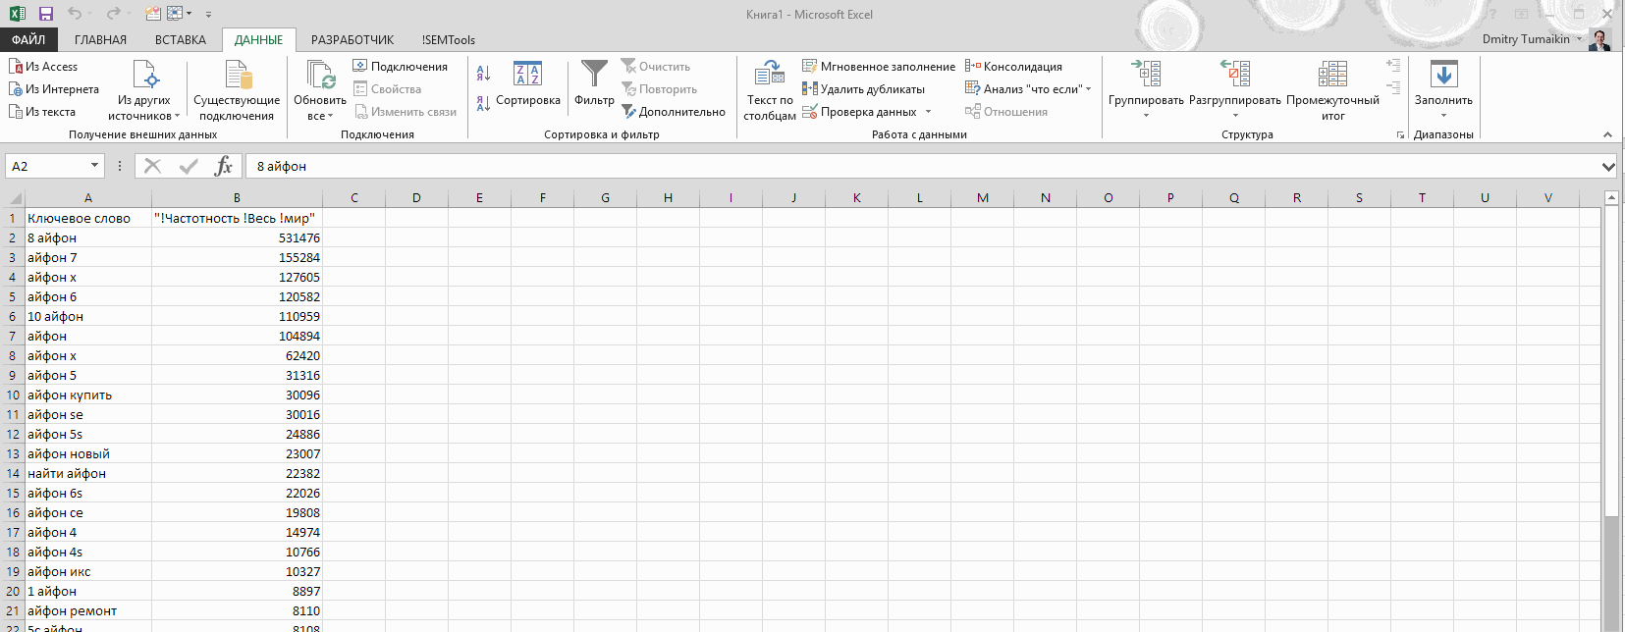The width and height of the screenshot is (1625, 632).
Task: Click the Dmitry Tumaikin account name
Action: coord(1526,39)
